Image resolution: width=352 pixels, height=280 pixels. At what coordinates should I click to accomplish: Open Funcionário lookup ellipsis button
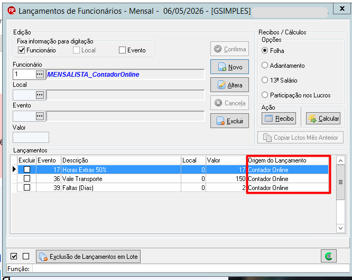40,74
